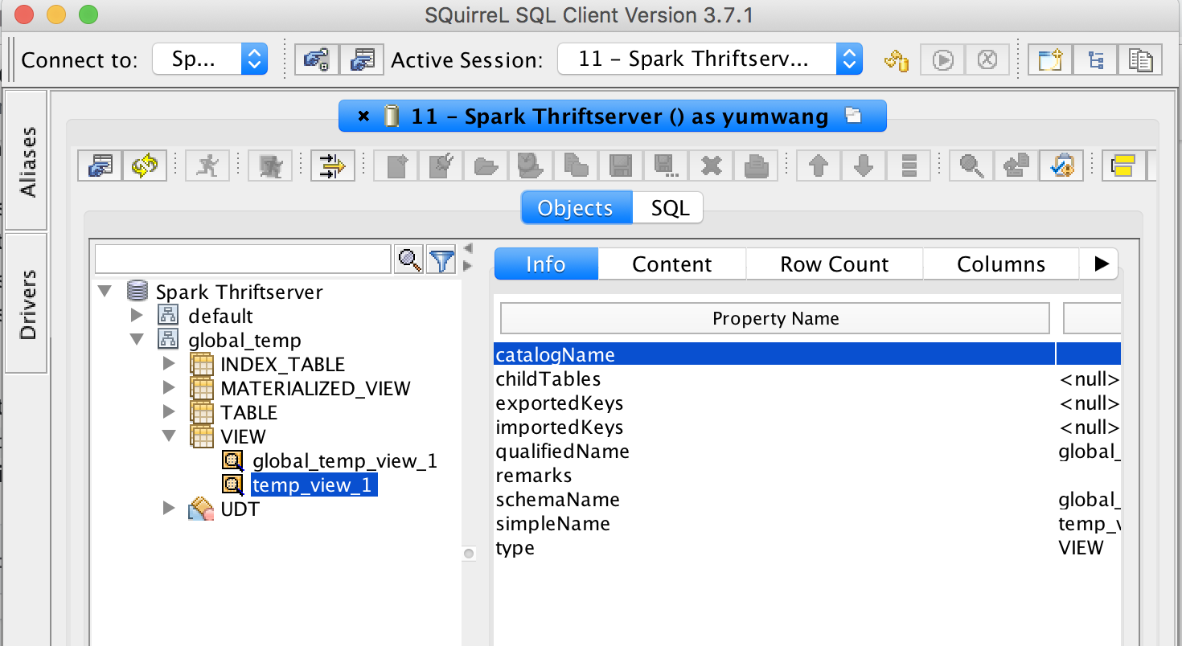Screen dimensions: 1182x646
Task: Click the yellow panels layout icon
Action: coord(1123,166)
